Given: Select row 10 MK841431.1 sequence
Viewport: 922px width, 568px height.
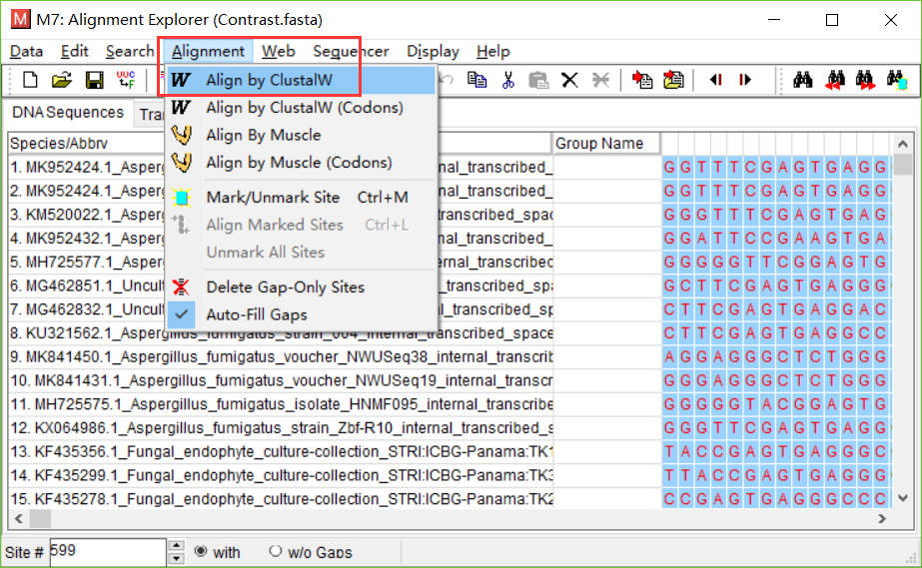Looking at the screenshot, I should pyautogui.click(x=281, y=380).
